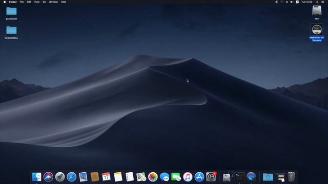Open the Edit menu
The height and width of the screenshot is (184, 328).
pyautogui.click(x=29, y=2)
